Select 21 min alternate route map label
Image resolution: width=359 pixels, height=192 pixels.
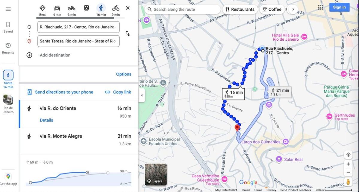(280, 92)
